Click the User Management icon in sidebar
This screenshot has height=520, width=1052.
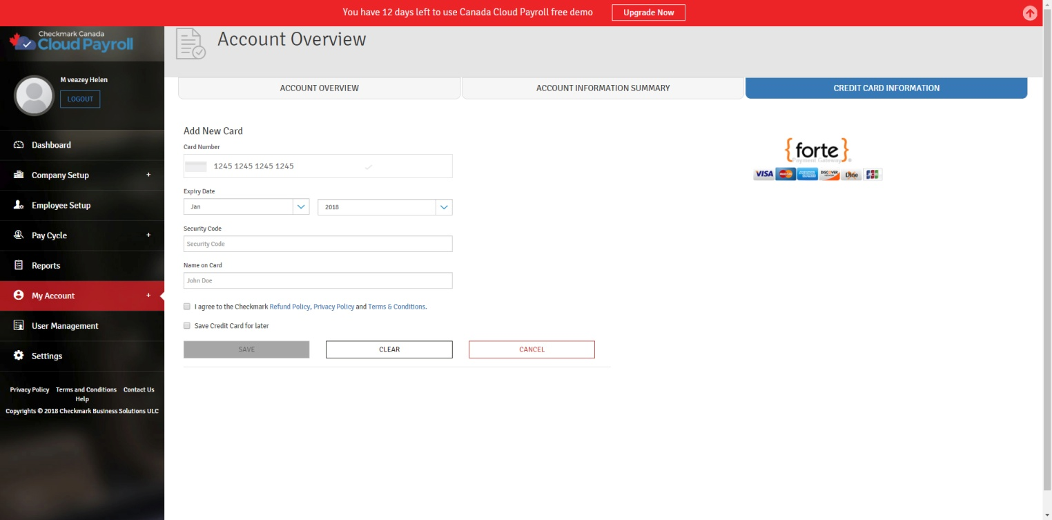tap(19, 326)
